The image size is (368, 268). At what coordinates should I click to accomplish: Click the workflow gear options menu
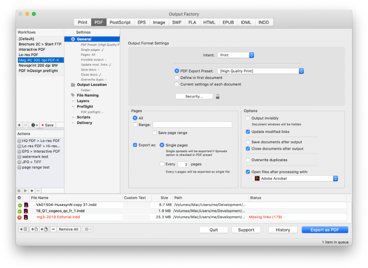pyautogui.click(x=34, y=125)
